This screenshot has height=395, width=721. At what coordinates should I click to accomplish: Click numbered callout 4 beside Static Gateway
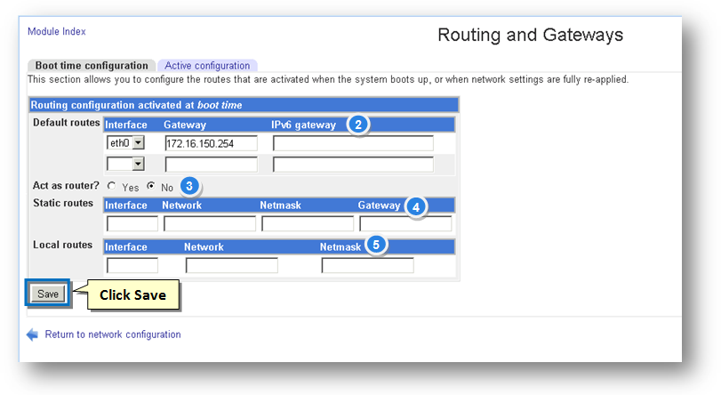point(414,206)
